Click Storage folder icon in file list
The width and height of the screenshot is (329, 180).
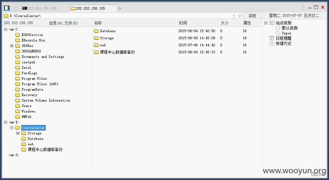tap(96, 38)
